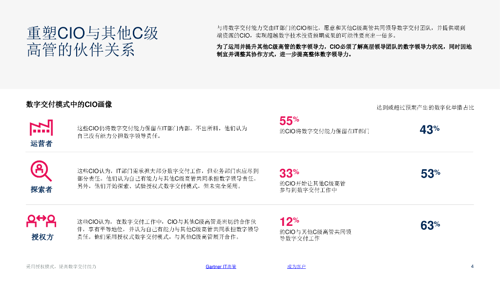Open the Gartner IT高管 link
Screen dimensions: 500x281
[x=221, y=266]
